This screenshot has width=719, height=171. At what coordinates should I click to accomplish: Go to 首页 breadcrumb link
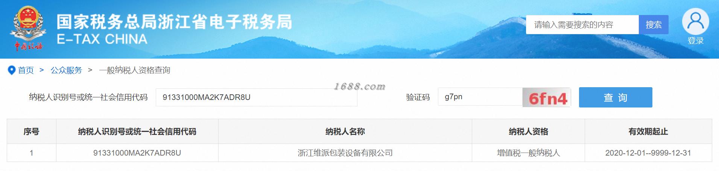(x=26, y=70)
